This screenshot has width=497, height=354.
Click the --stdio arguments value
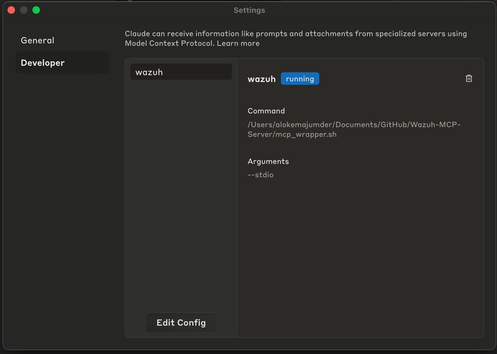(x=261, y=175)
